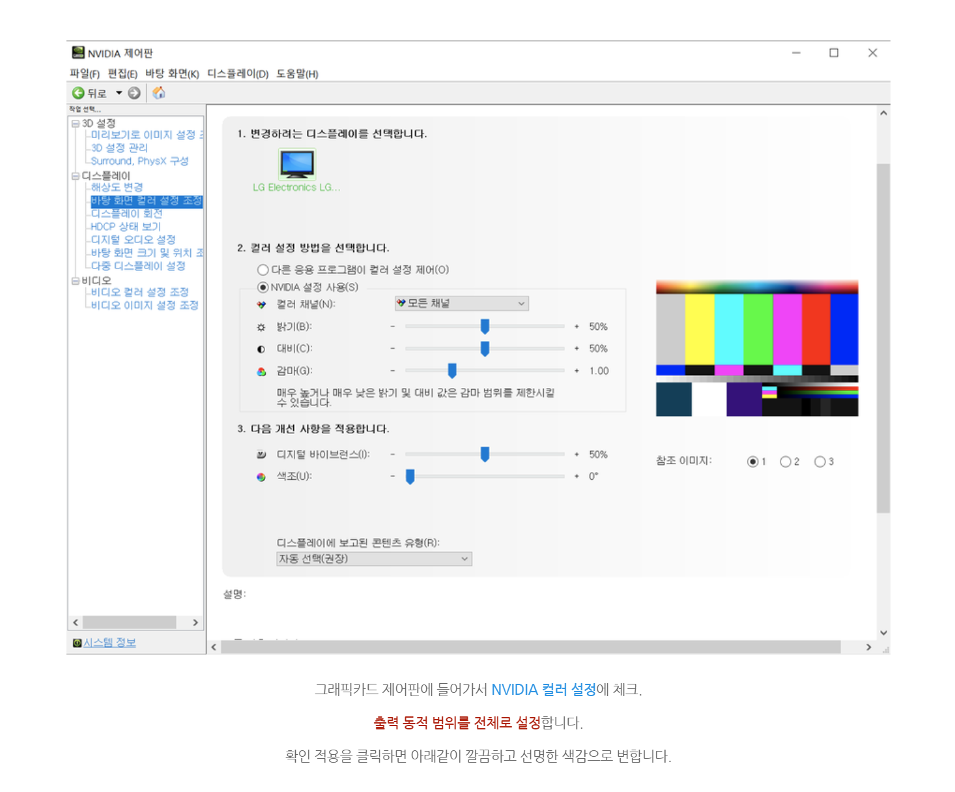Screen dimensions: 955x792
Task: Click the green Back arrow icon
Action: [x=78, y=93]
